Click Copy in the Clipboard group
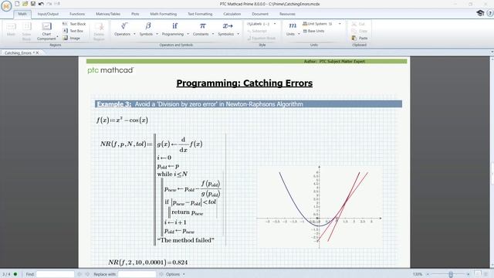Image resolution: width=494 pixels, height=278 pixels. [360, 31]
